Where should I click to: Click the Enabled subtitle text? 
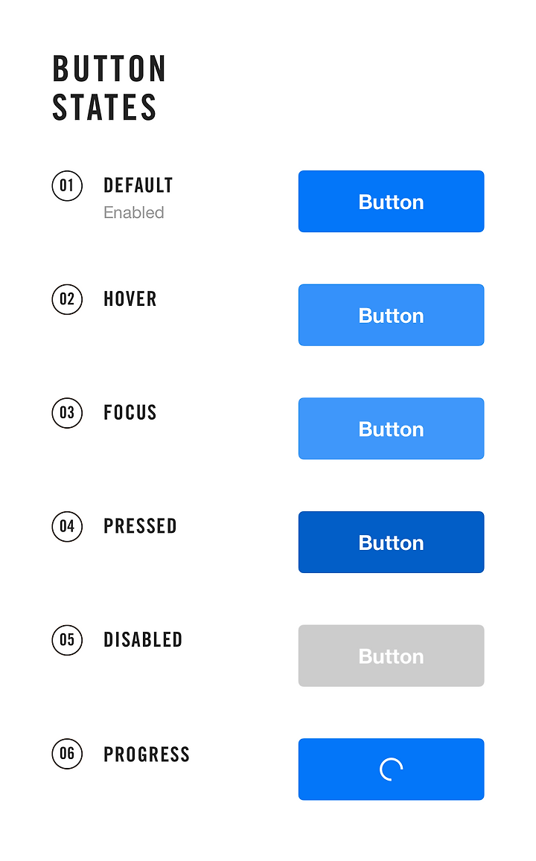pos(134,213)
